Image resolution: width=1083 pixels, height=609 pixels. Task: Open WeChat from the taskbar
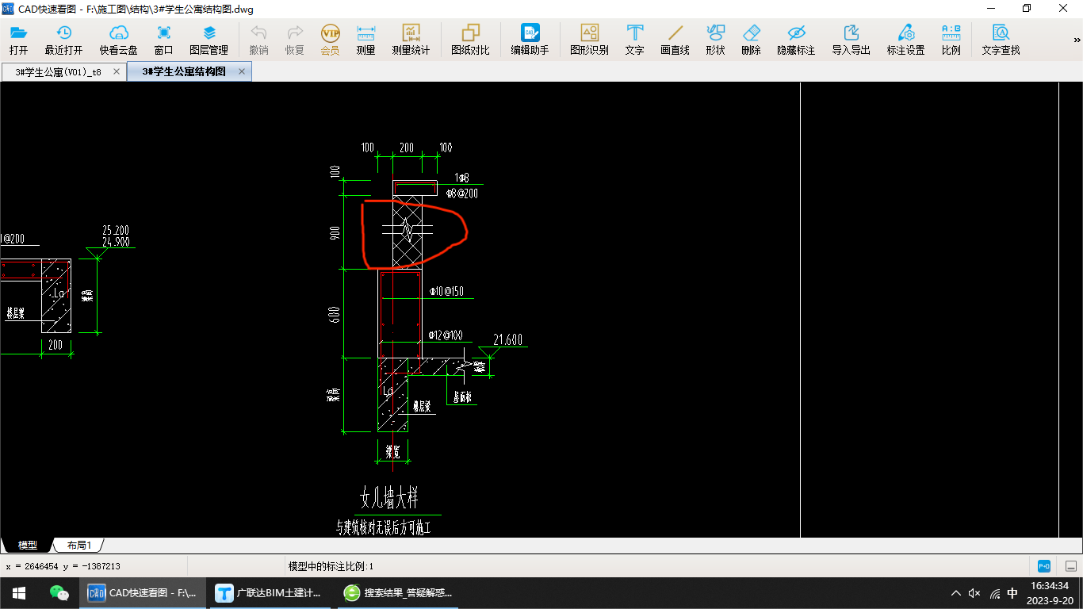[x=59, y=593]
